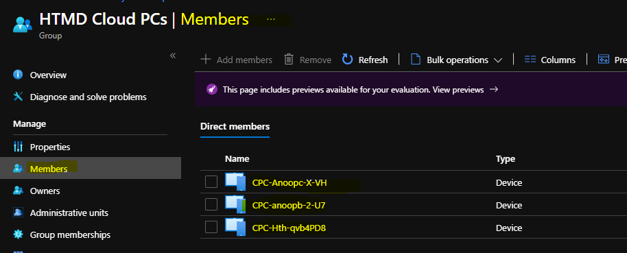Check the box for CPC-anoopb-2-U7
The width and height of the screenshot is (627, 253).
[211, 204]
